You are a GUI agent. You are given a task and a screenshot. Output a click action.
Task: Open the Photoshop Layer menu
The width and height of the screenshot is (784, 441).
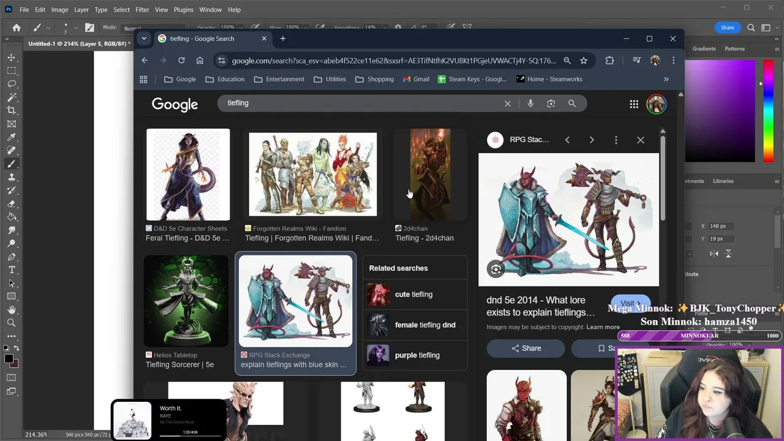(x=81, y=10)
